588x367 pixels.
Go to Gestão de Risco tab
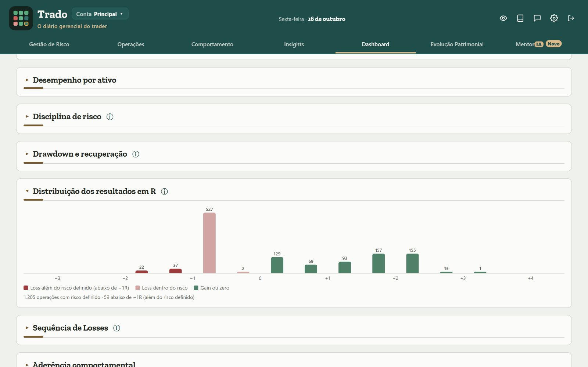coord(49,44)
